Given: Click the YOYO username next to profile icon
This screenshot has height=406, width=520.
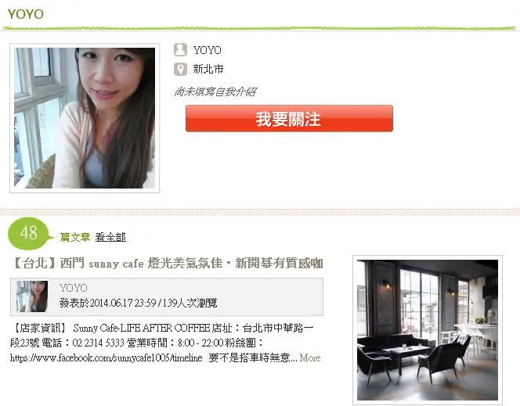Looking at the screenshot, I should pos(208,50).
